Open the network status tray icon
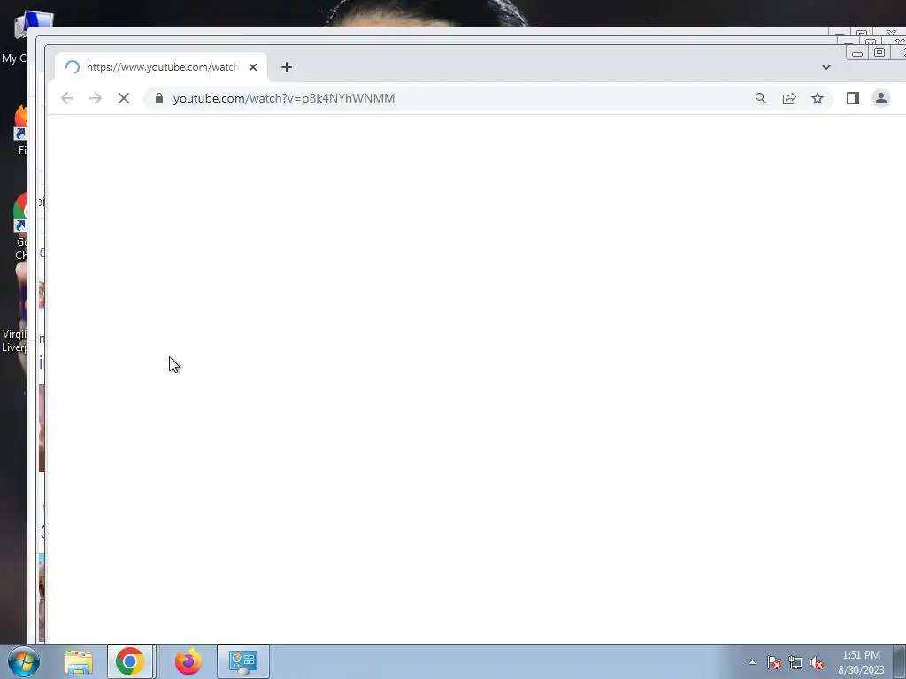The image size is (906, 679). point(795,662)
